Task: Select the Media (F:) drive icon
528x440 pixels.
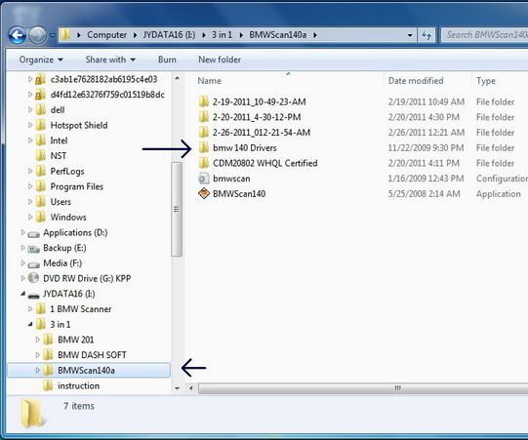Action: [x=34, y=264]
